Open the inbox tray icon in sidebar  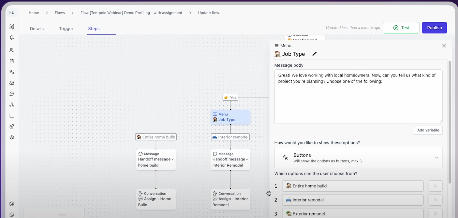pyautogui.click(x=12, y=83)
